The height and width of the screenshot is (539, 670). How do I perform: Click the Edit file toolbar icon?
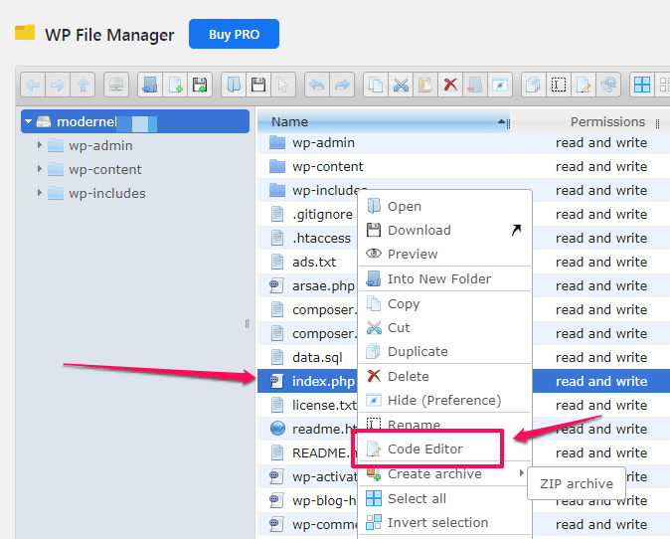[583, 85]
